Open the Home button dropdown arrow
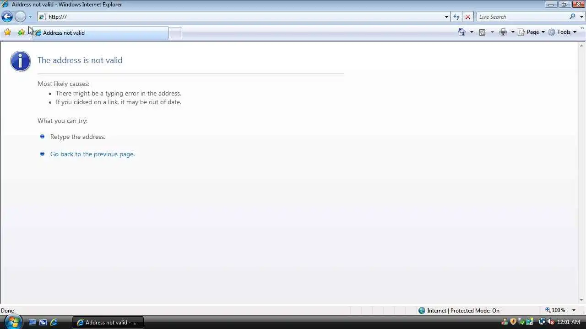The width and height of the screenshot is (586, 329). pos(472,32)
